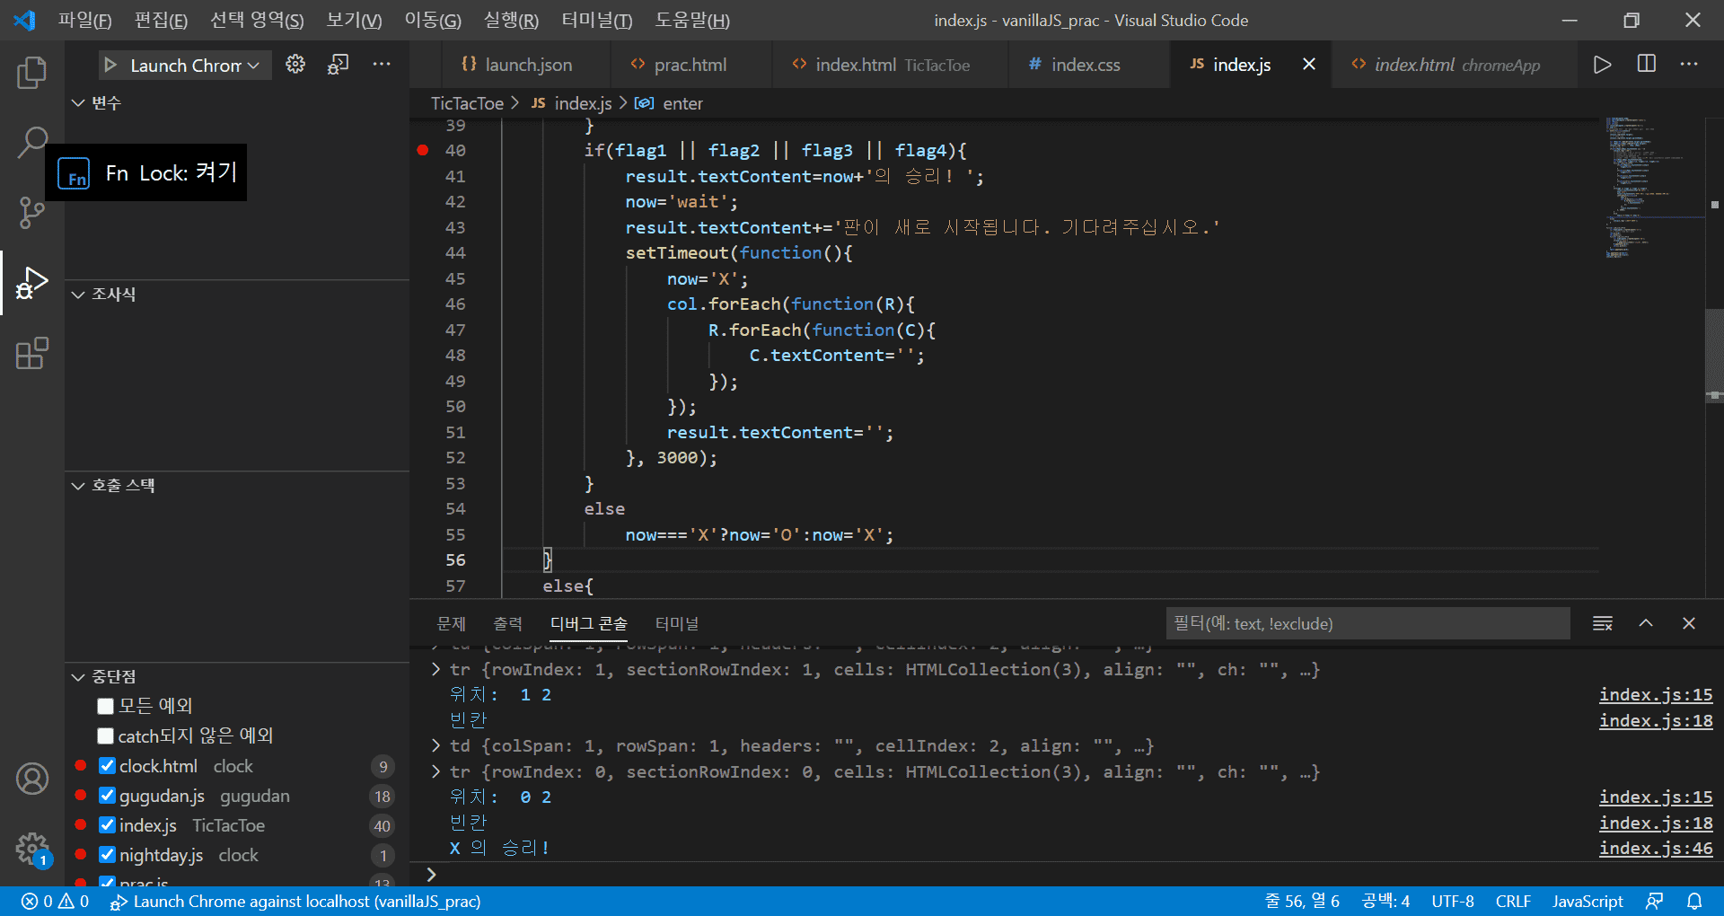Split the editor to the right

tap(1646, 65)
